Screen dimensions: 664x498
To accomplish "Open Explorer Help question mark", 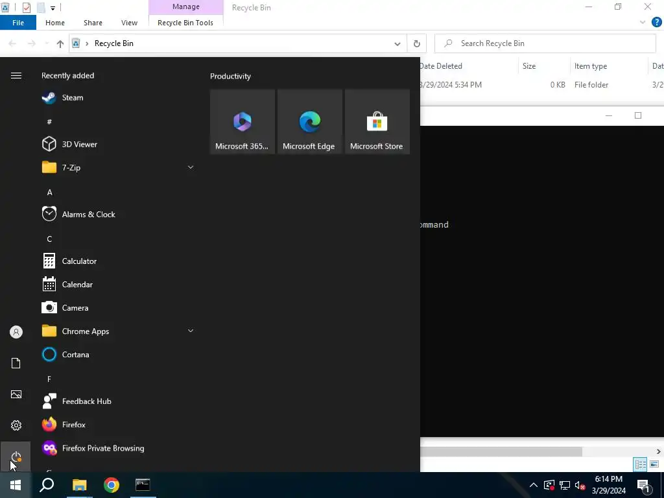I will (x=656, y=23).
